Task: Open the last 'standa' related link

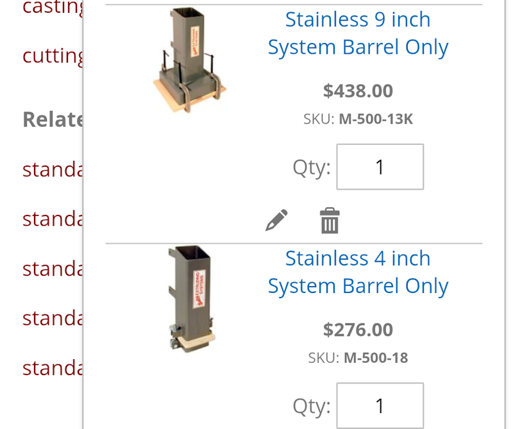Action: [x=53, y=368]
